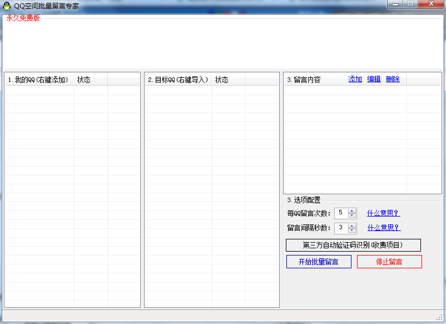Viewport: 446px width, 324px height.
Task: Click the 留言间隔秒数: label text
Action: tap(309, 228)
